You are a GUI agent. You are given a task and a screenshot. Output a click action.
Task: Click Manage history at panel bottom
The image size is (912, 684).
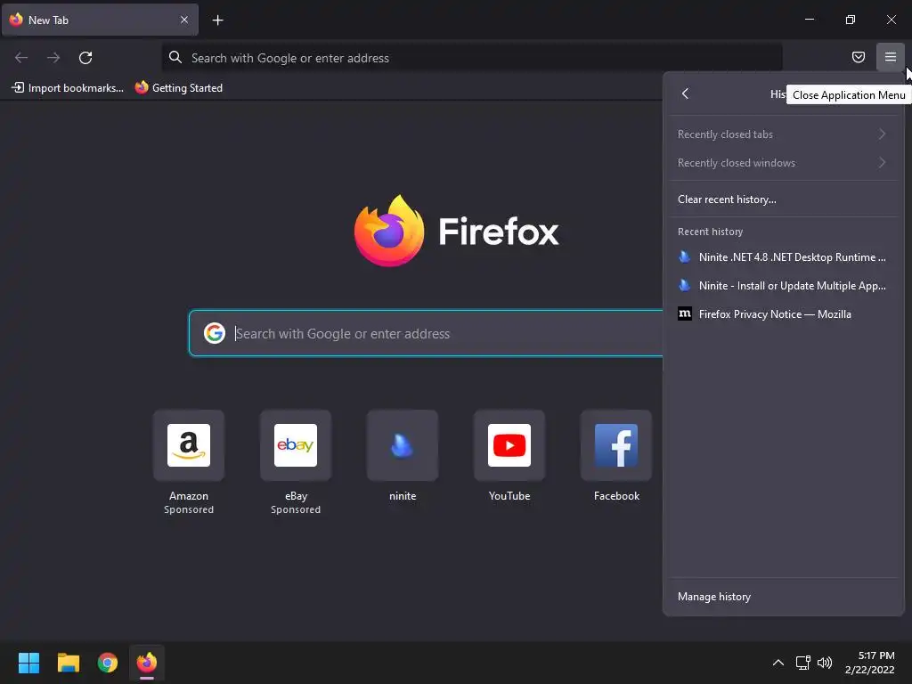783,596
